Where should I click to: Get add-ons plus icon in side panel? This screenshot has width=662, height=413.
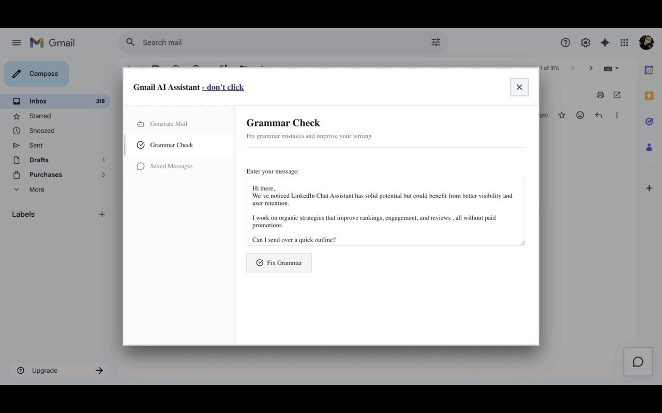[x=649, y=188]
